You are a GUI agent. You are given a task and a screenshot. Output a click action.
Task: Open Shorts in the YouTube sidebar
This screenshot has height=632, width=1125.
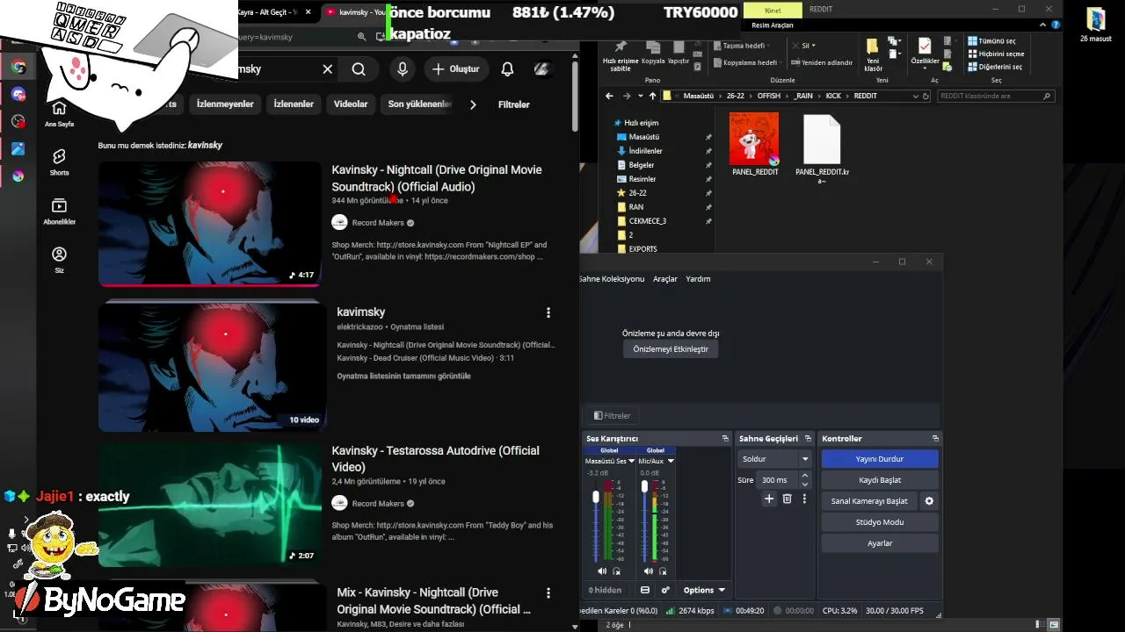pos(59,162)
